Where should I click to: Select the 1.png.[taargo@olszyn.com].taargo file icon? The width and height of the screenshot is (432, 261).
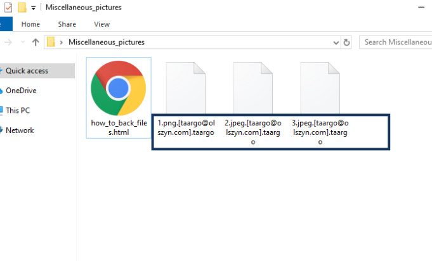point(185,87)
